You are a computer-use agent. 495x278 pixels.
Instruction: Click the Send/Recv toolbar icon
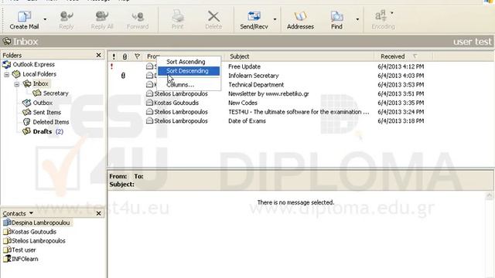pos(254,16)
